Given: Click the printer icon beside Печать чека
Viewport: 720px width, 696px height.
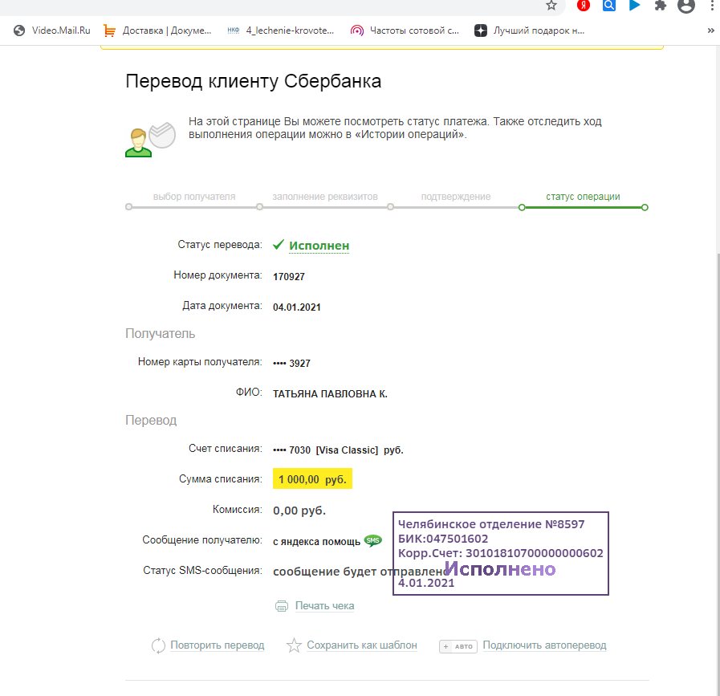Looking at the screenshot, I should pyautogui.click(x=282, y=606).
